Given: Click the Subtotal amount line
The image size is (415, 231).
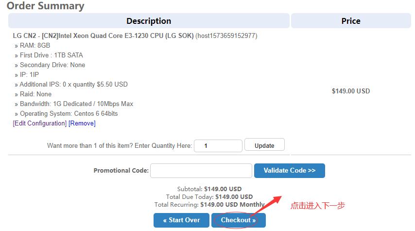Looking at the screenshot, I should 209,189.
